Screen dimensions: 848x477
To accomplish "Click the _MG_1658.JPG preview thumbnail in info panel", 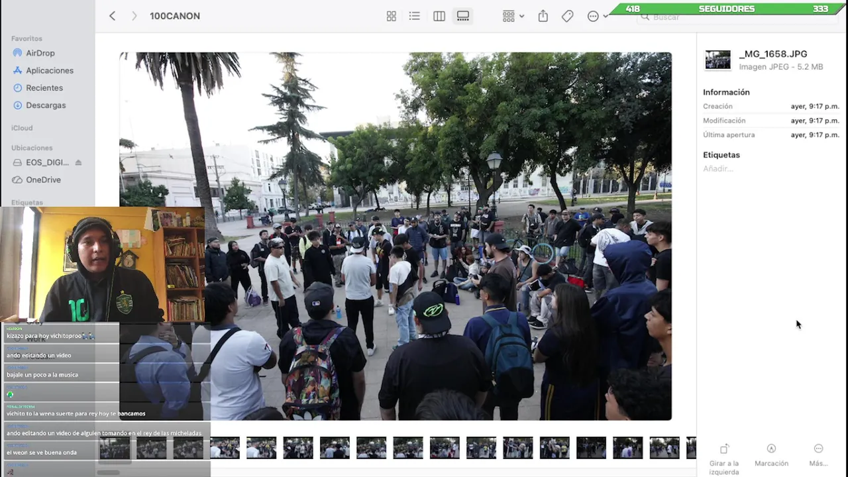I will point(717,60).
